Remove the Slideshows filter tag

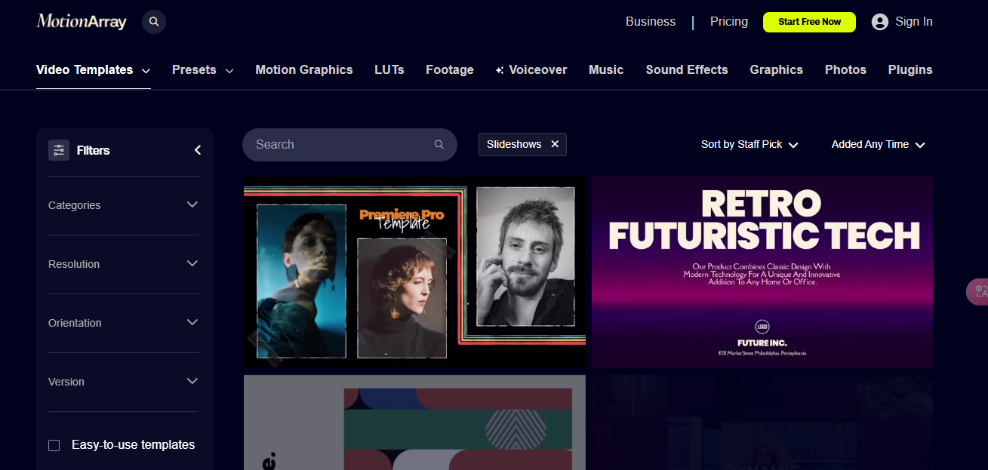555,143
